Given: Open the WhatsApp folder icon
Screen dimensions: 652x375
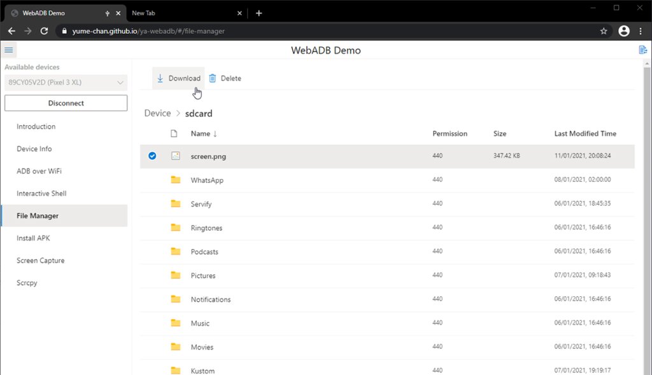Looking at the screenshot, I should tap(176, 180).
